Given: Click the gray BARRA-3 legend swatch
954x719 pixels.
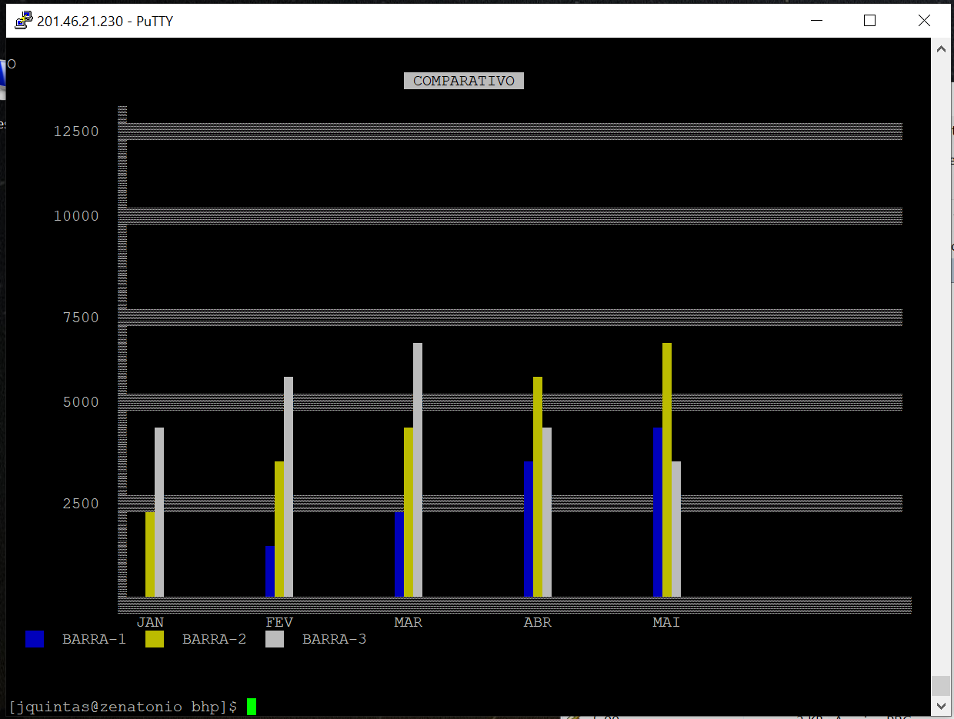Looking at the screenshot, I should pyautogui.click(x=275, y=639).
